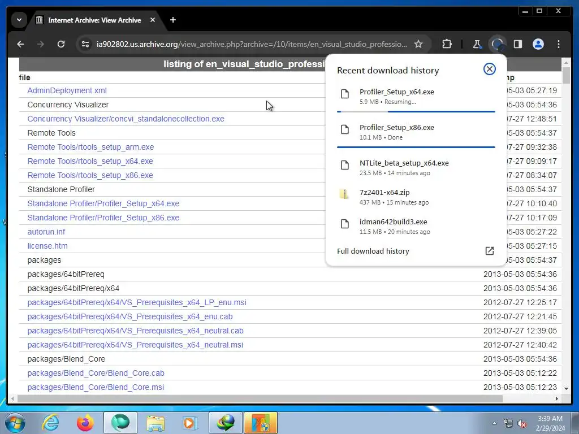Image resolution: width=579 pixels, height=434 pixels.
Task: Open Chrome's three-dot menu
Action: (x=558, y=44)
